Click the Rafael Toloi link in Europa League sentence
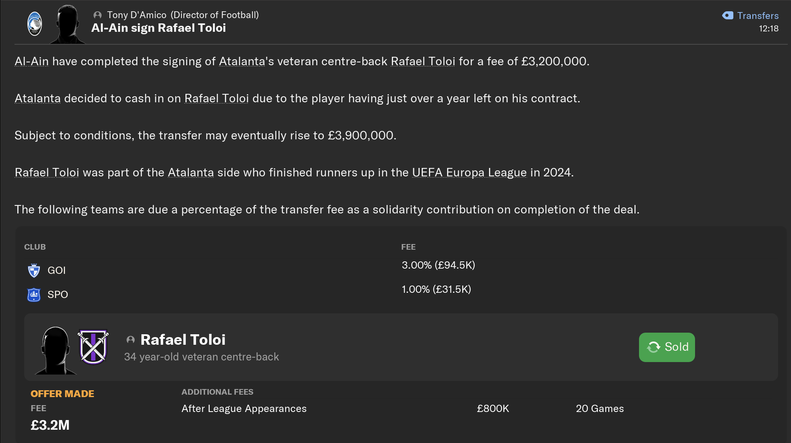 [x=47, y=172]
